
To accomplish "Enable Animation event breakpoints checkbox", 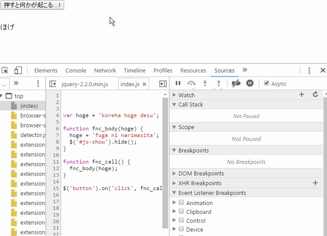I will (x=181, y=202).
